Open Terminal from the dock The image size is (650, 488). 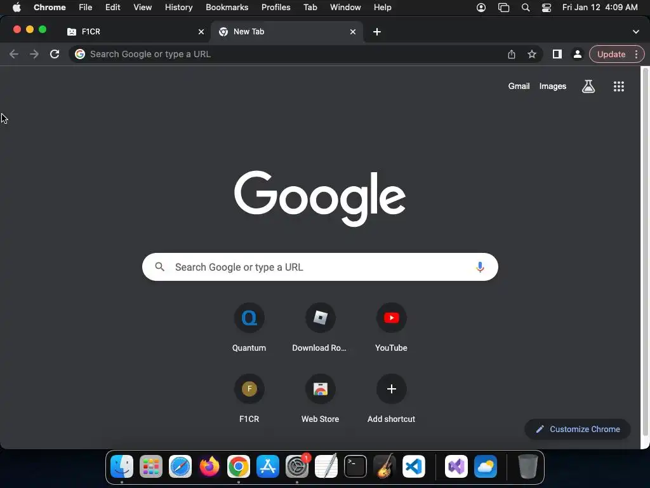tap(355, 466)
